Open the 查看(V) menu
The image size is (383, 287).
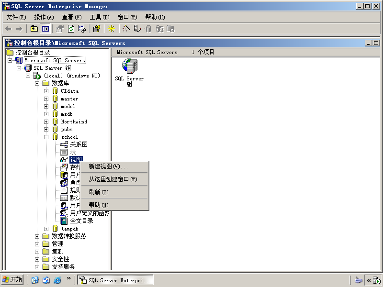click(71, 17)
